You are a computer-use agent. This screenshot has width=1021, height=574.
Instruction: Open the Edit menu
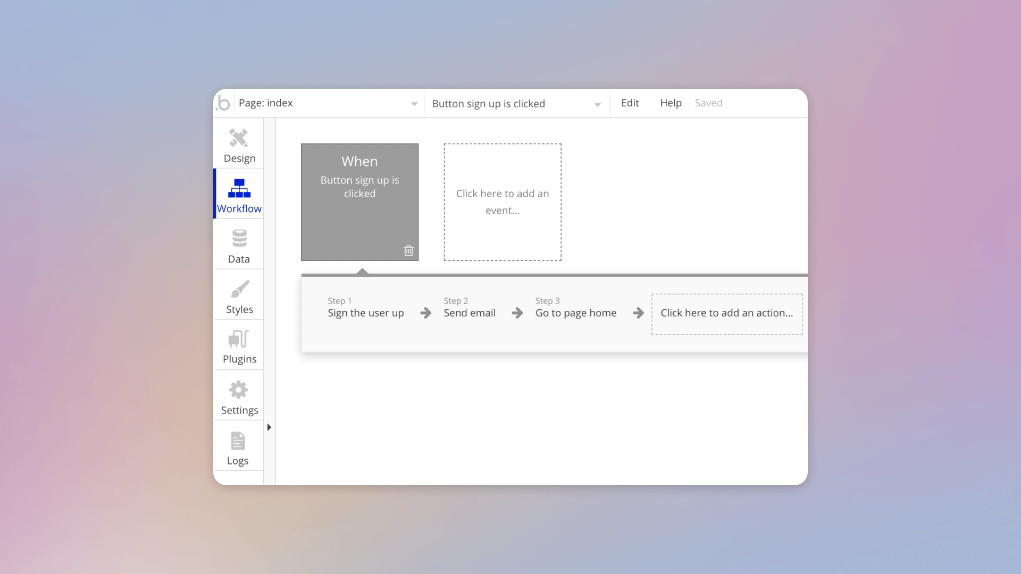pos(630,103)
